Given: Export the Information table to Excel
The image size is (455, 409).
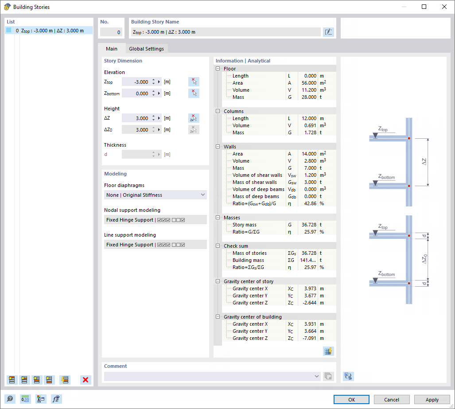Looking at the screenshot, I should point(328,351).
